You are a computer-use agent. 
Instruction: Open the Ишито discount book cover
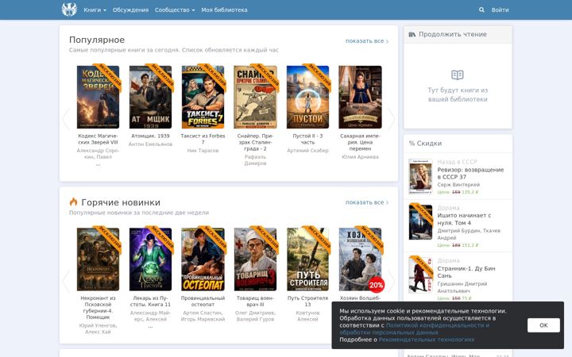(x=420, y=222)
